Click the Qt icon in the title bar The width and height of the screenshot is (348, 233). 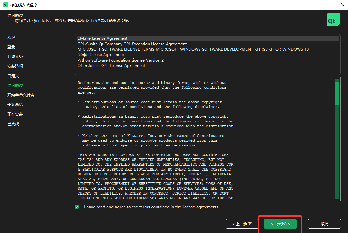(5, 5)
